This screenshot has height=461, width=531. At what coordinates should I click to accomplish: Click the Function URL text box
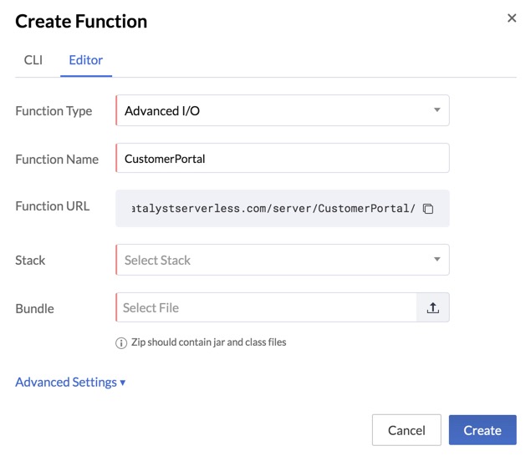[283, 208]
